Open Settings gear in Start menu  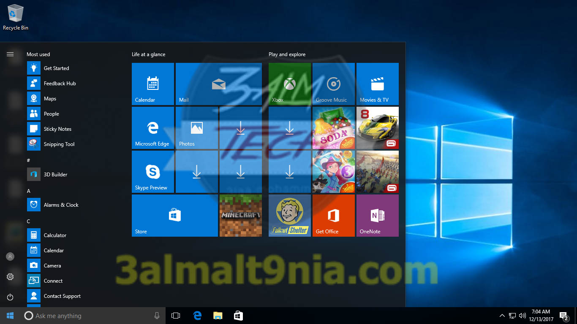[10, 277]
